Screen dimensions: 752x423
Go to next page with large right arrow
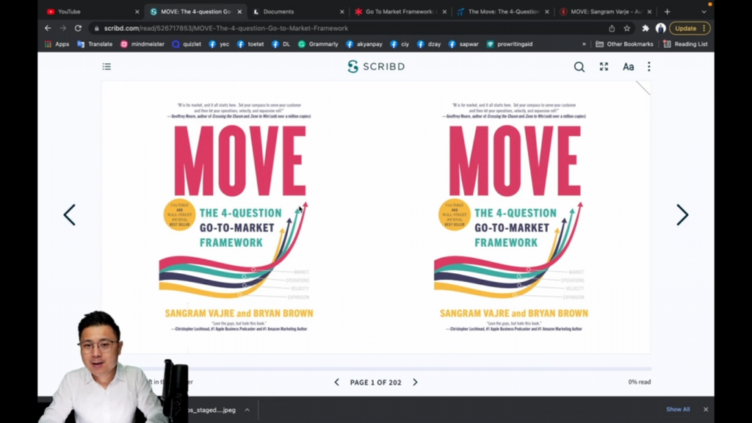(x=682, y=215)
